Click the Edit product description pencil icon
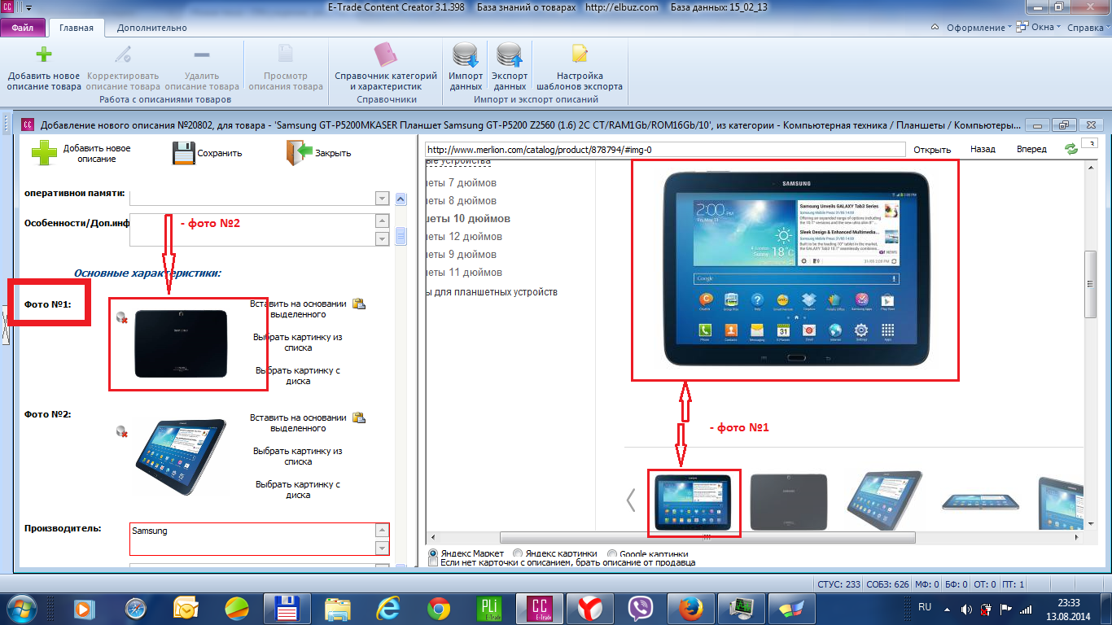This screenshot has width=1112, height=625. (x=123, y=55)
